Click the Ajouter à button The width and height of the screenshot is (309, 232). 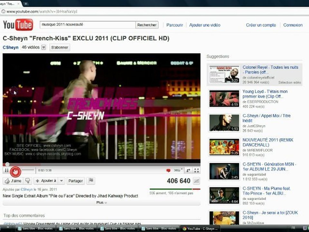46,181
